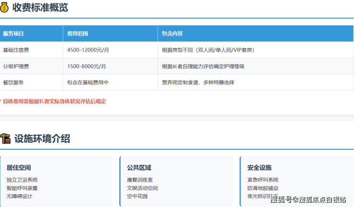Click the building icon beside 设施环境介绍
This screenshot has height=207, width=354.
tap(5, 139)
